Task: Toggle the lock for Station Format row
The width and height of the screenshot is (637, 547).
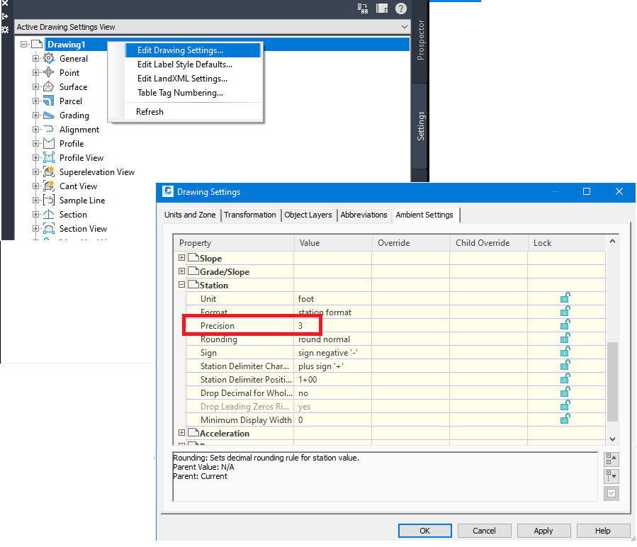Action: (x=565, y=311)
